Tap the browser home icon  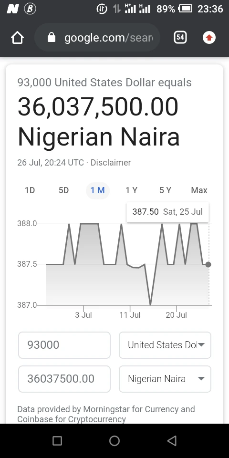click(x=17, y=38)
